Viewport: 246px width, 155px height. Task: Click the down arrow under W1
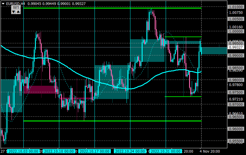coord(14,12)
